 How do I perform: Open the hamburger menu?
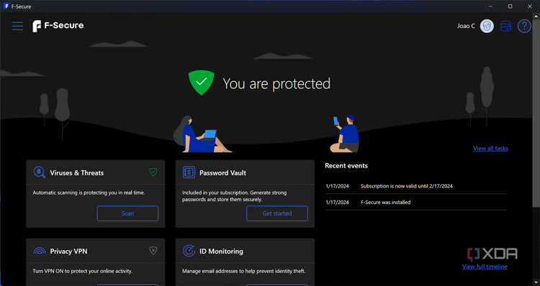point(17,26)
